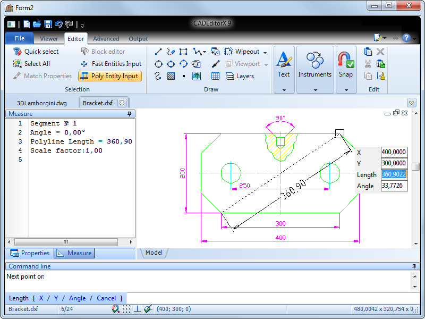Insert a table with the grid icon
Viewport: 425px width, 319px height.
point(215,76)
